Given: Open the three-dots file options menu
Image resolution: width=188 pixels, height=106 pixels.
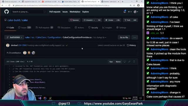Looking at the screenshot, I should point(135,37).
